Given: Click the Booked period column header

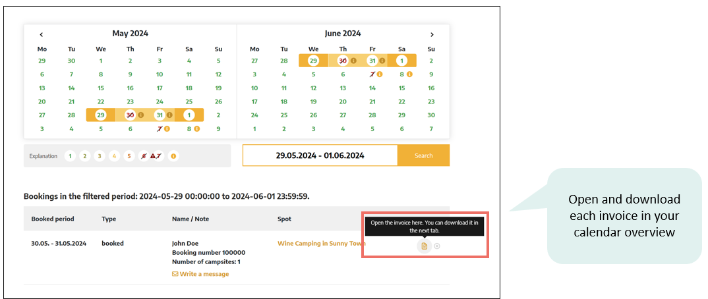Looking at the screenshot, I should click(52, 219).
